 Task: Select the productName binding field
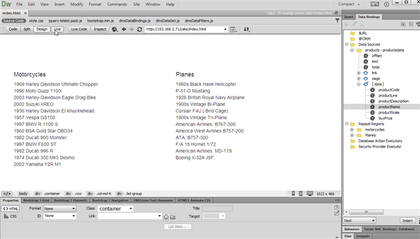[389, 107]
